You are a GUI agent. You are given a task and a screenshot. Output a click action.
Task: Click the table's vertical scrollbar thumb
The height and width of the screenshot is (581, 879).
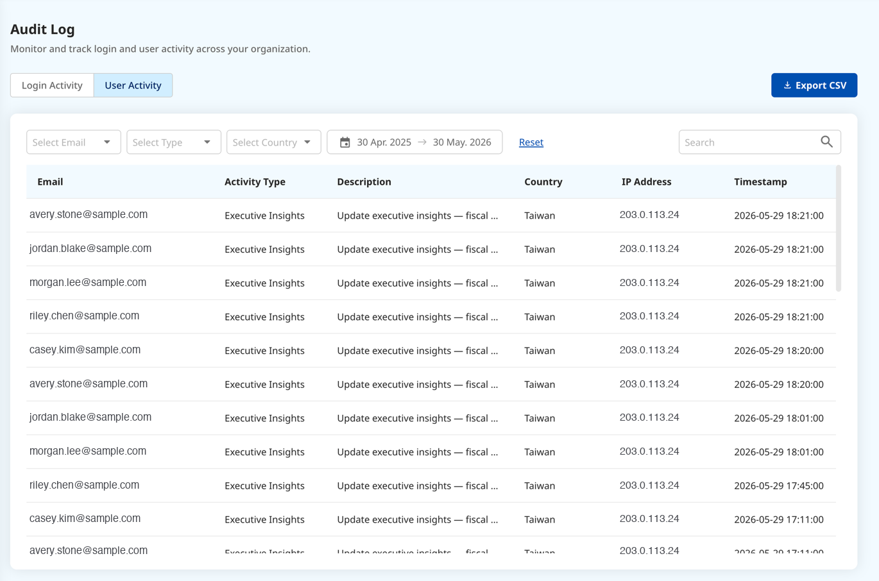pyautogui.click(x=839, y=228)
